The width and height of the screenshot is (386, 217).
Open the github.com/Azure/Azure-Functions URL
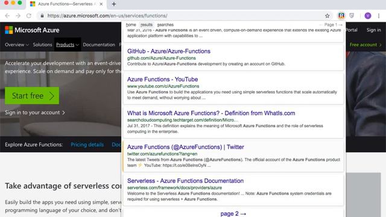[162, 58]
